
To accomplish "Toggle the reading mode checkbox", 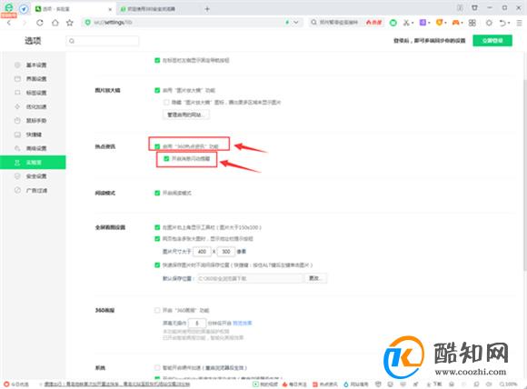I will (x=157, y=193).
